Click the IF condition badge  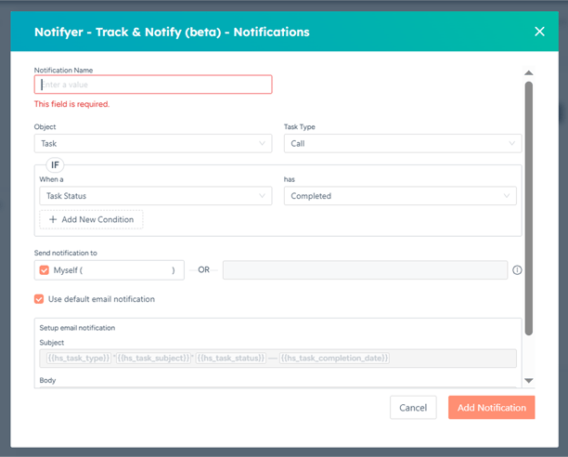pyautogui.click(x=55, y=165)
